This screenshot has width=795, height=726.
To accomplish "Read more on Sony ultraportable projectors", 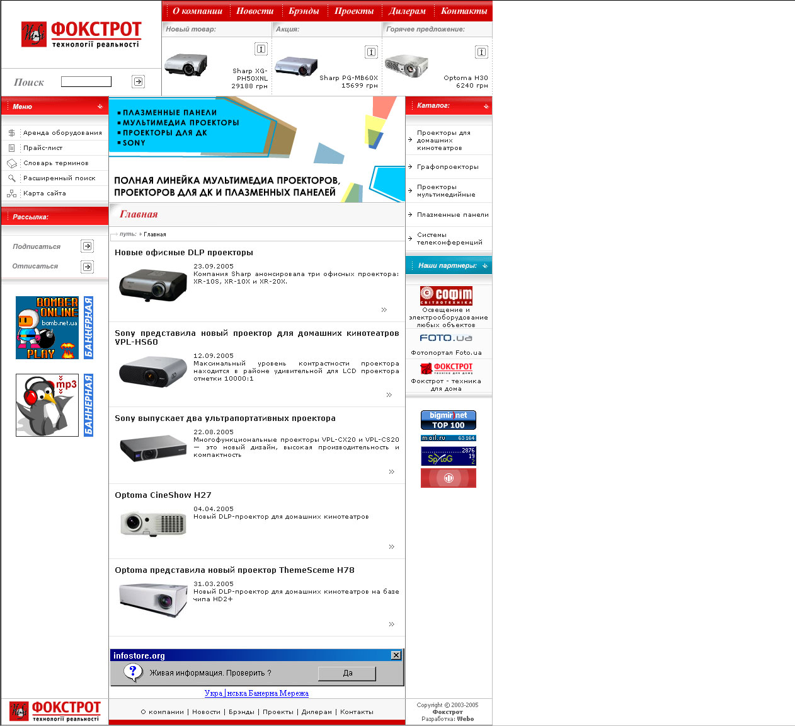I will click(392, 471).
